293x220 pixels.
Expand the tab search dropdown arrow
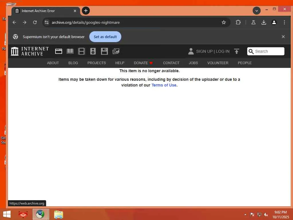pyautogui.click(x=257, y=11)
